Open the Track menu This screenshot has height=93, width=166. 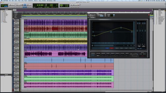[x=19, y=1]
